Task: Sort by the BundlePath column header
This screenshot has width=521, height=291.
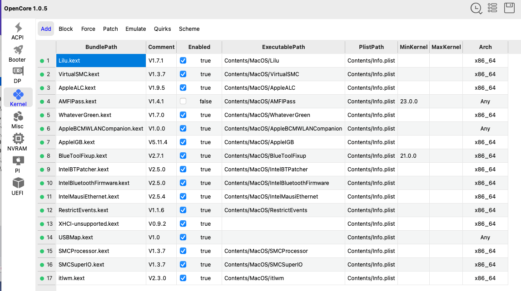Action: tap(101, 47)
